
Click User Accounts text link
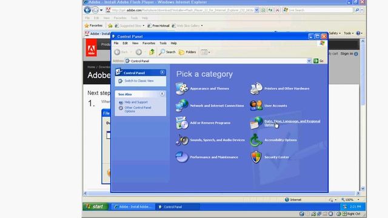click(x=276, y=105)
